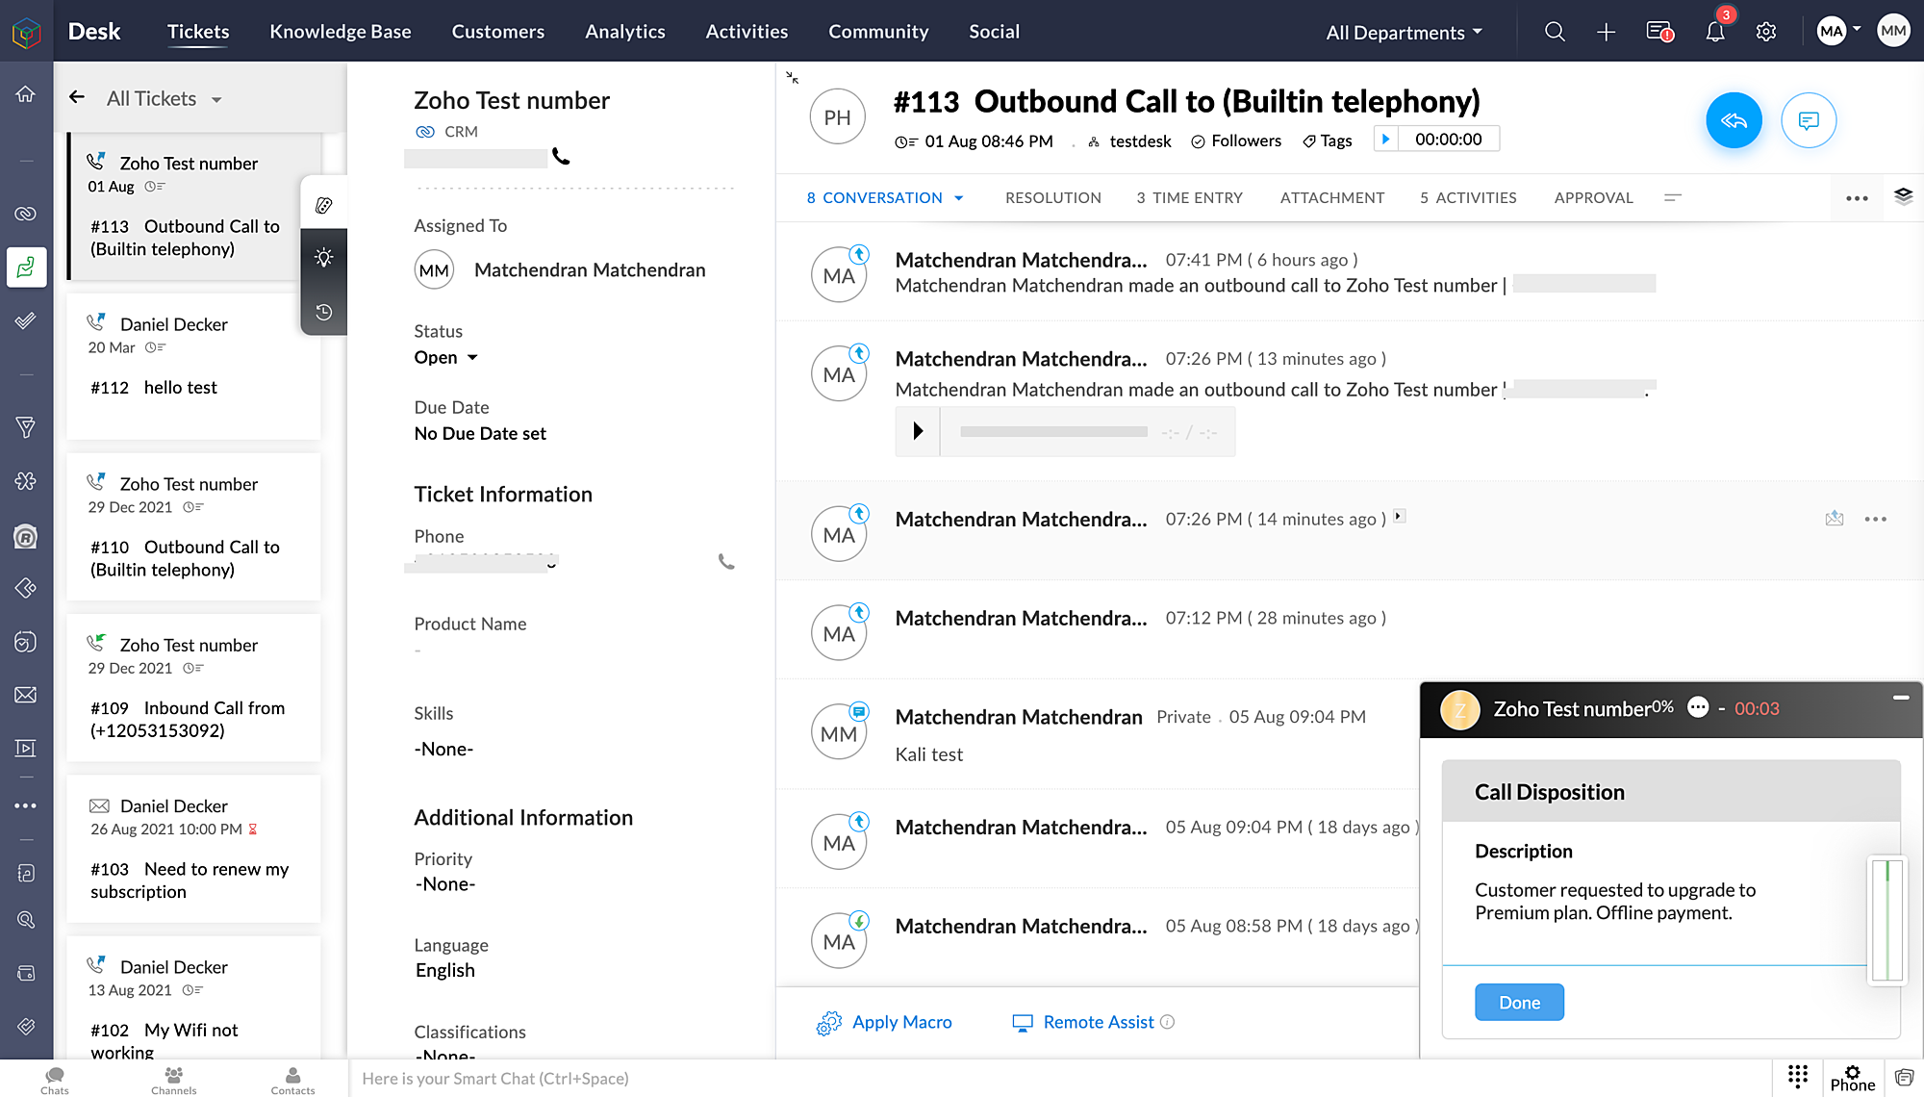Open the tickets module icon in left sidebar

point(26,267)
